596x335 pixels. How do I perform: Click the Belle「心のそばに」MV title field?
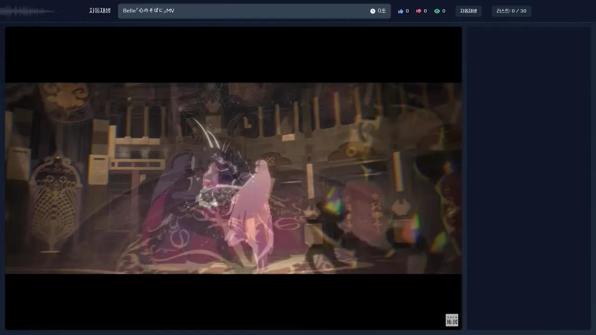point(254,11)
